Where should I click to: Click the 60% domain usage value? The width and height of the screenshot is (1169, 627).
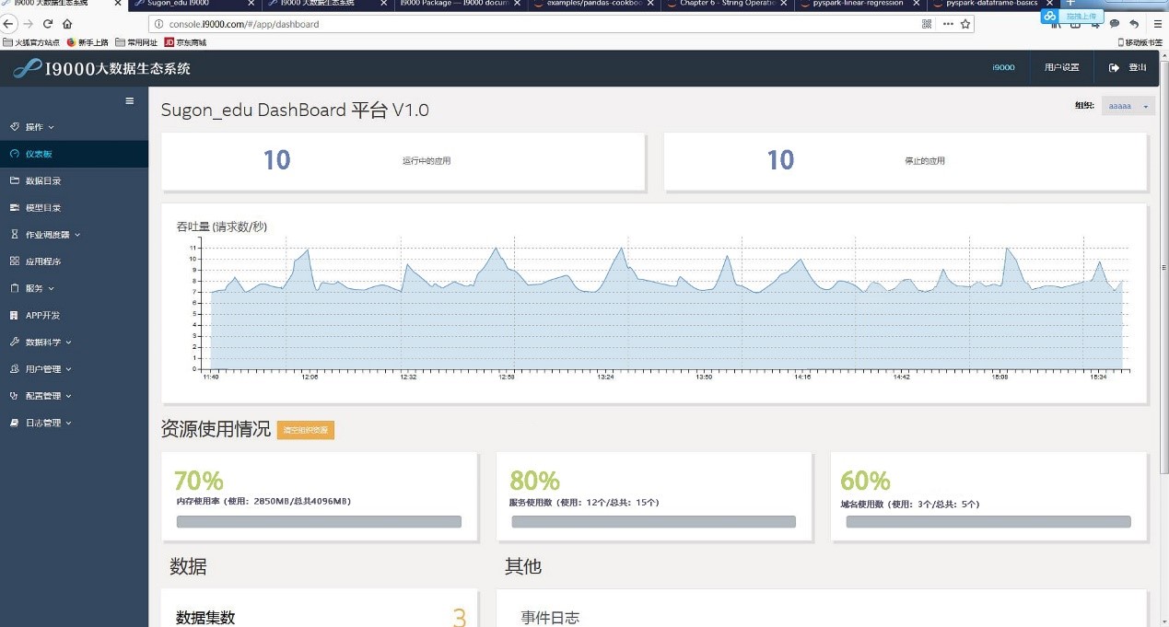coord(865,481)
